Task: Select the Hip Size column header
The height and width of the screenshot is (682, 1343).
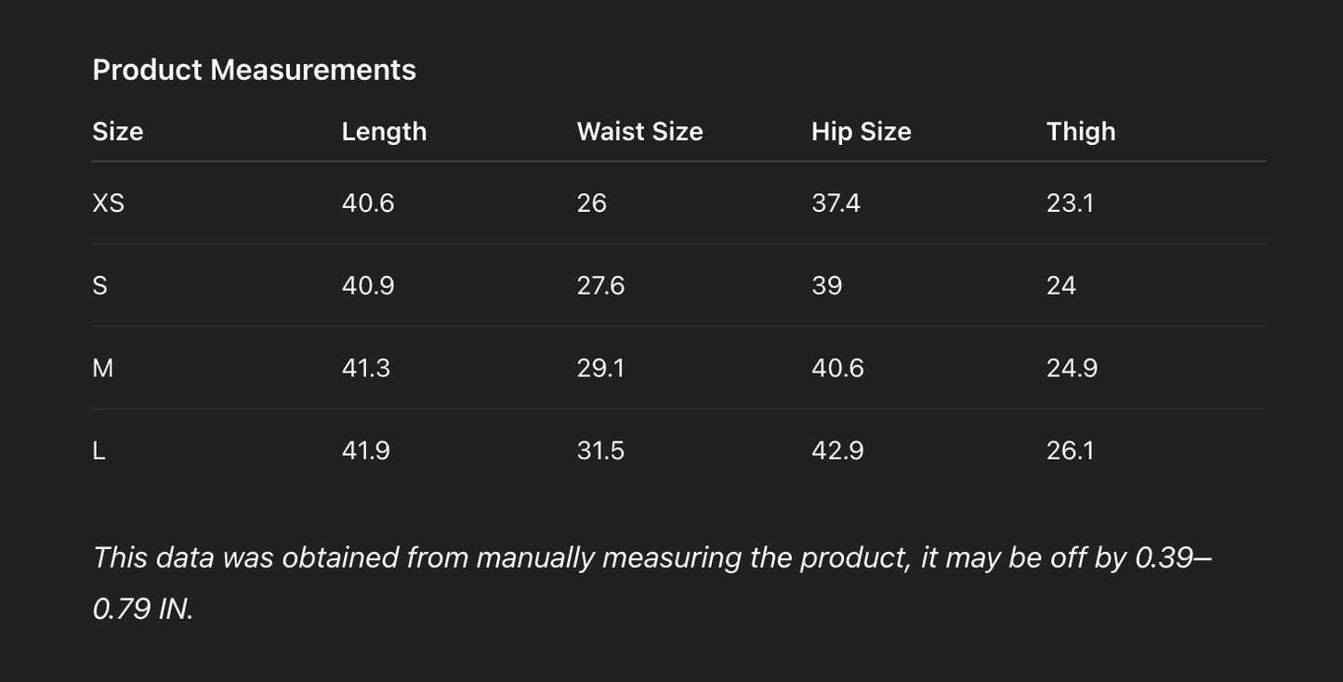Action: pos(861,131)
